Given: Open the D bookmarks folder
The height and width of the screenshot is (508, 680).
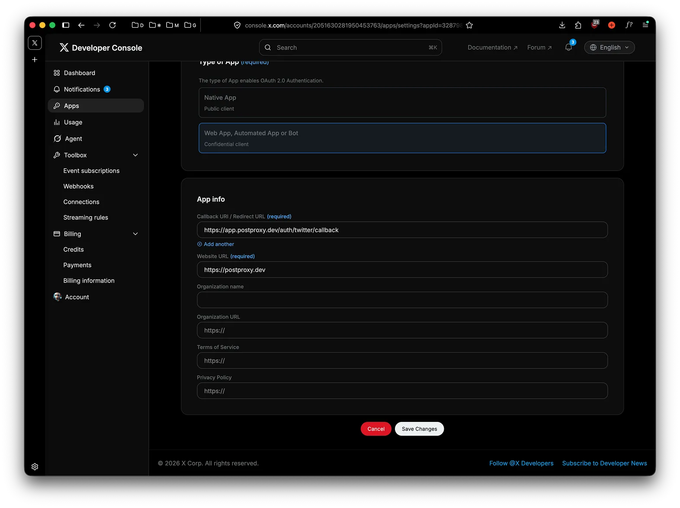Looking at the screenshot, I should click(x=138, y=25).
